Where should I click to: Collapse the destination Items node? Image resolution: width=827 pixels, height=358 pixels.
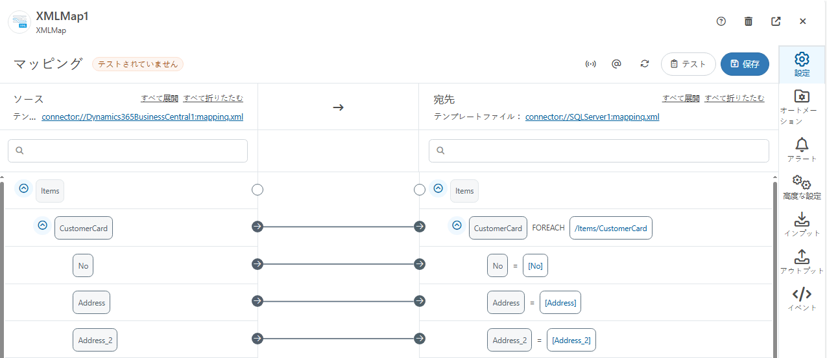pos(438,188)
